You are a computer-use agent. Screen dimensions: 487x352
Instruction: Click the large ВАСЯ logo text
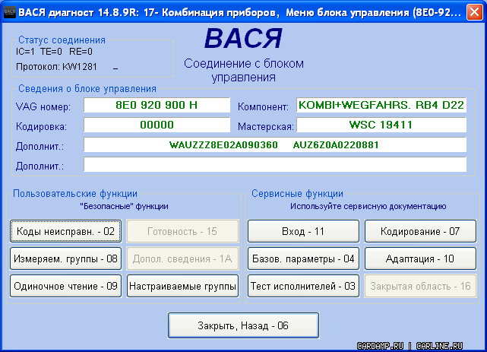(243, 38)
